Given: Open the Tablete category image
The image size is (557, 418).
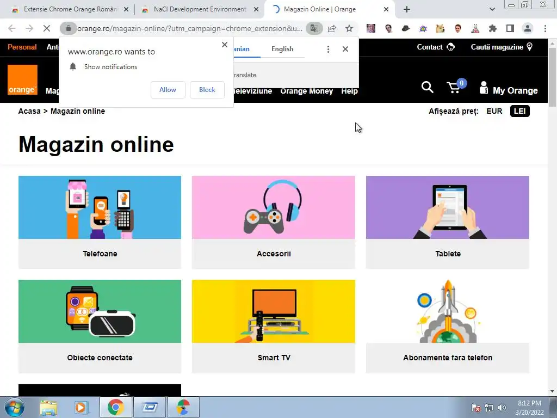Looking at the screenshot, I should pos(448,207).
